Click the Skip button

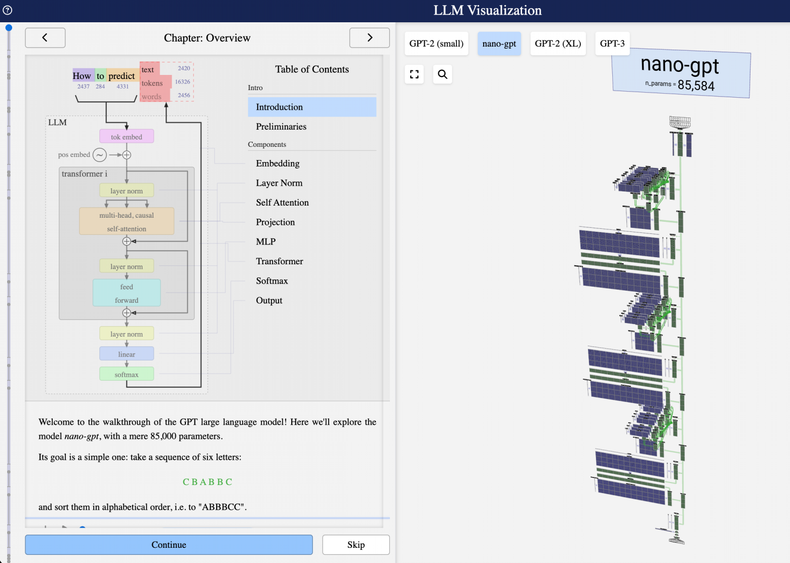coord(356,545)
